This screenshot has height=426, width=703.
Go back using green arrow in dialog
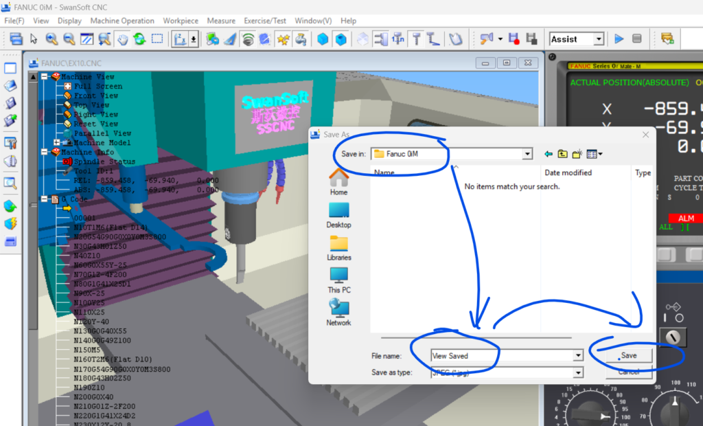[548, 154]
